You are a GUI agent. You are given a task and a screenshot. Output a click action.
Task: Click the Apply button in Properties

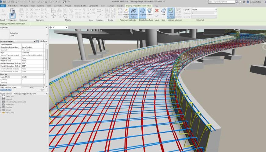point(42,90)
